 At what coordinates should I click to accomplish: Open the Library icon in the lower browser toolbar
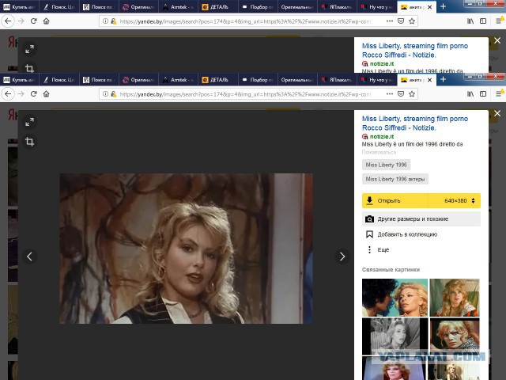click(x=470, y=94)
